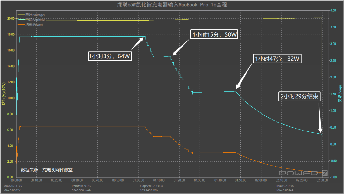Click the 14.00 tick on voltage axis
The image size is (344, 194).
click(x=11, y=66)
